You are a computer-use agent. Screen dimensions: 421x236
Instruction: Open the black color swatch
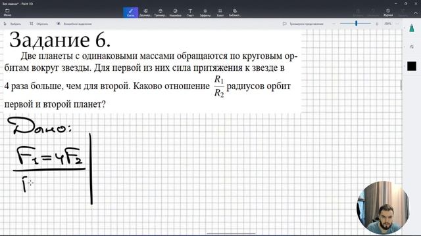[412, 66]
